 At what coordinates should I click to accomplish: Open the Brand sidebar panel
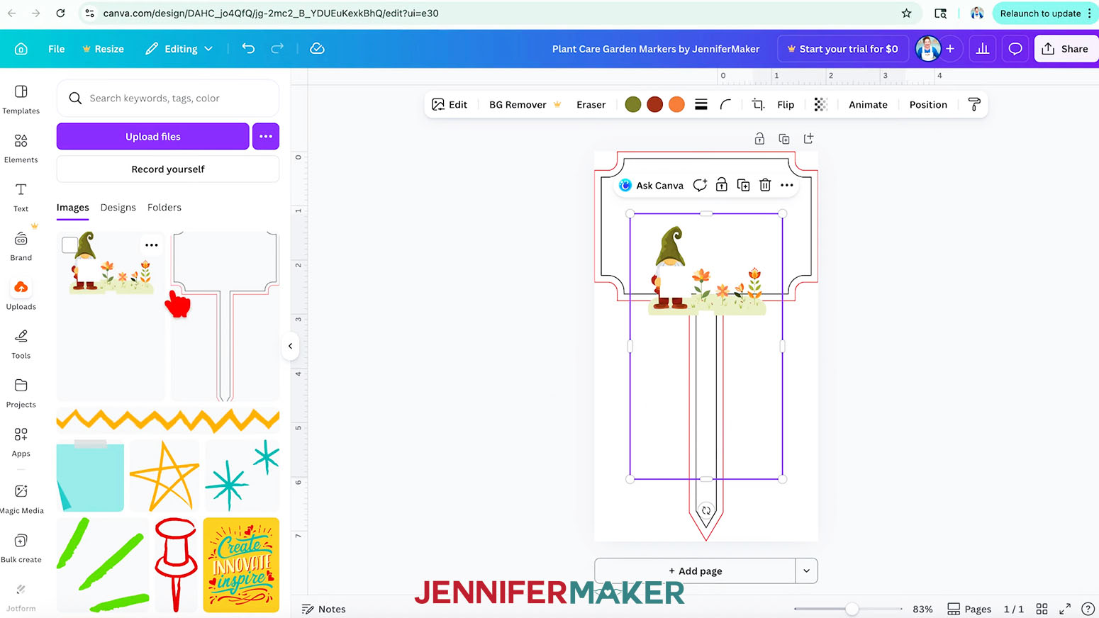pyautogui.click(x=21, y=247)
